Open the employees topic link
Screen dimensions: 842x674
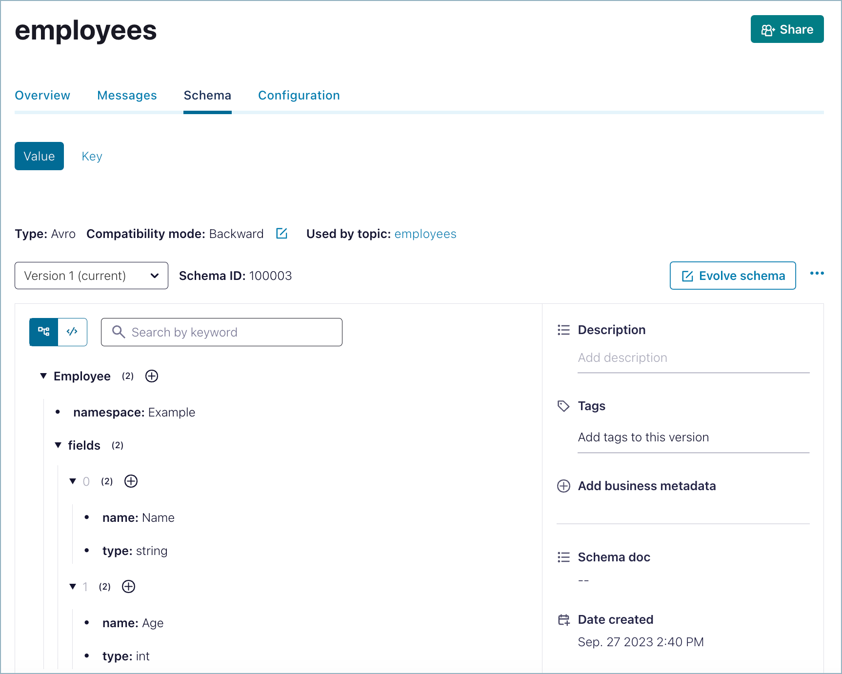[425, 234]
